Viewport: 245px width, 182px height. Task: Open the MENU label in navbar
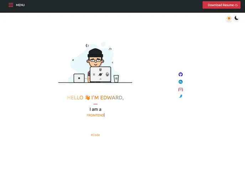(20, 5)
